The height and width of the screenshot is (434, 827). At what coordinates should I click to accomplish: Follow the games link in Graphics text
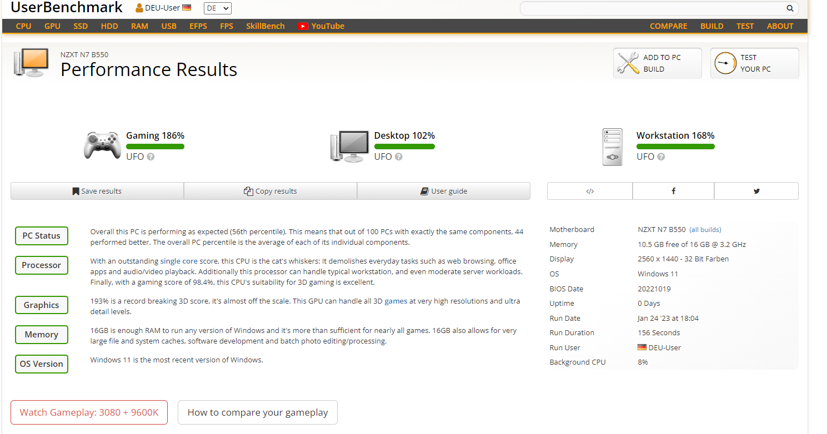tap(396, 301)
